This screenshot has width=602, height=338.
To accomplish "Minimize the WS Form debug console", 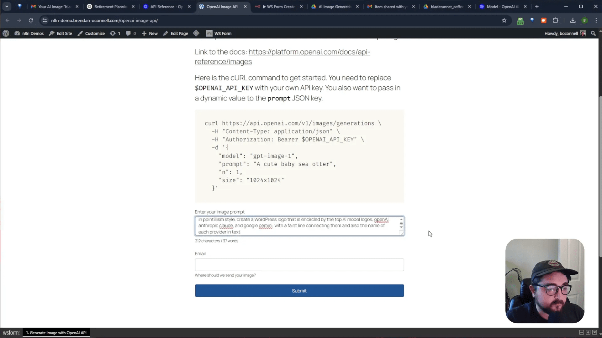I will pyautogui.click(x=581, y=332).
